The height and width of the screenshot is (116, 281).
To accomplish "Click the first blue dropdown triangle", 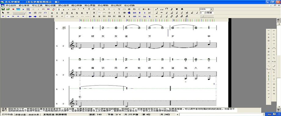I will tap(3, 16).
